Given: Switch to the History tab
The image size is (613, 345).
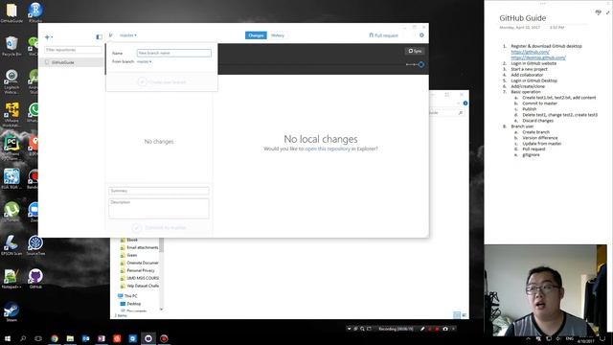Looking at the screenshot, I should [x=278, y=35].
